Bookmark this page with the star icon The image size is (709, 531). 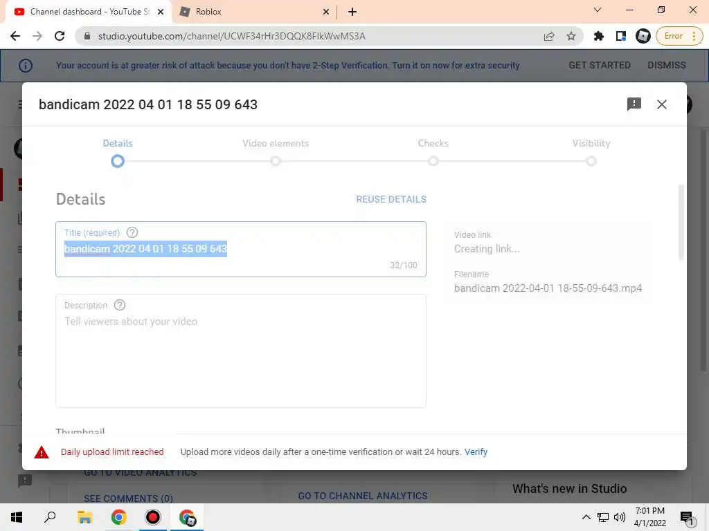coord(571,36)
